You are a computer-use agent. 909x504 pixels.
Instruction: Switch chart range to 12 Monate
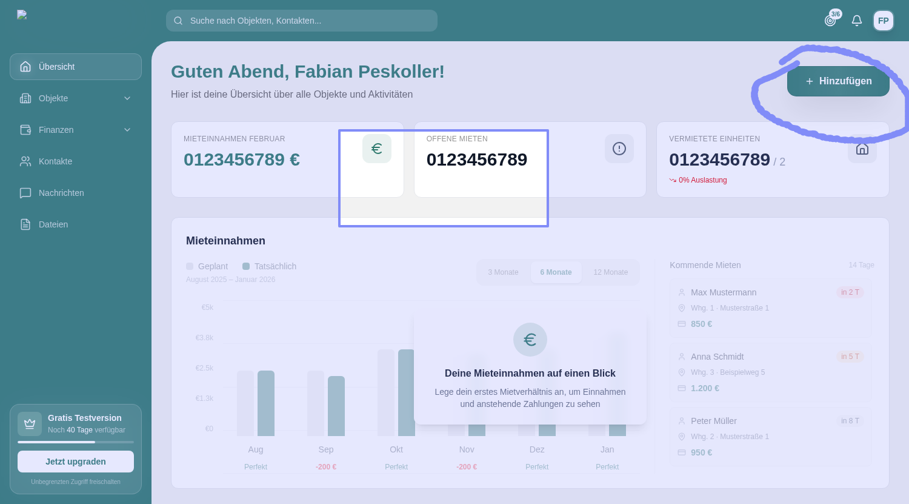coord(610,272)
